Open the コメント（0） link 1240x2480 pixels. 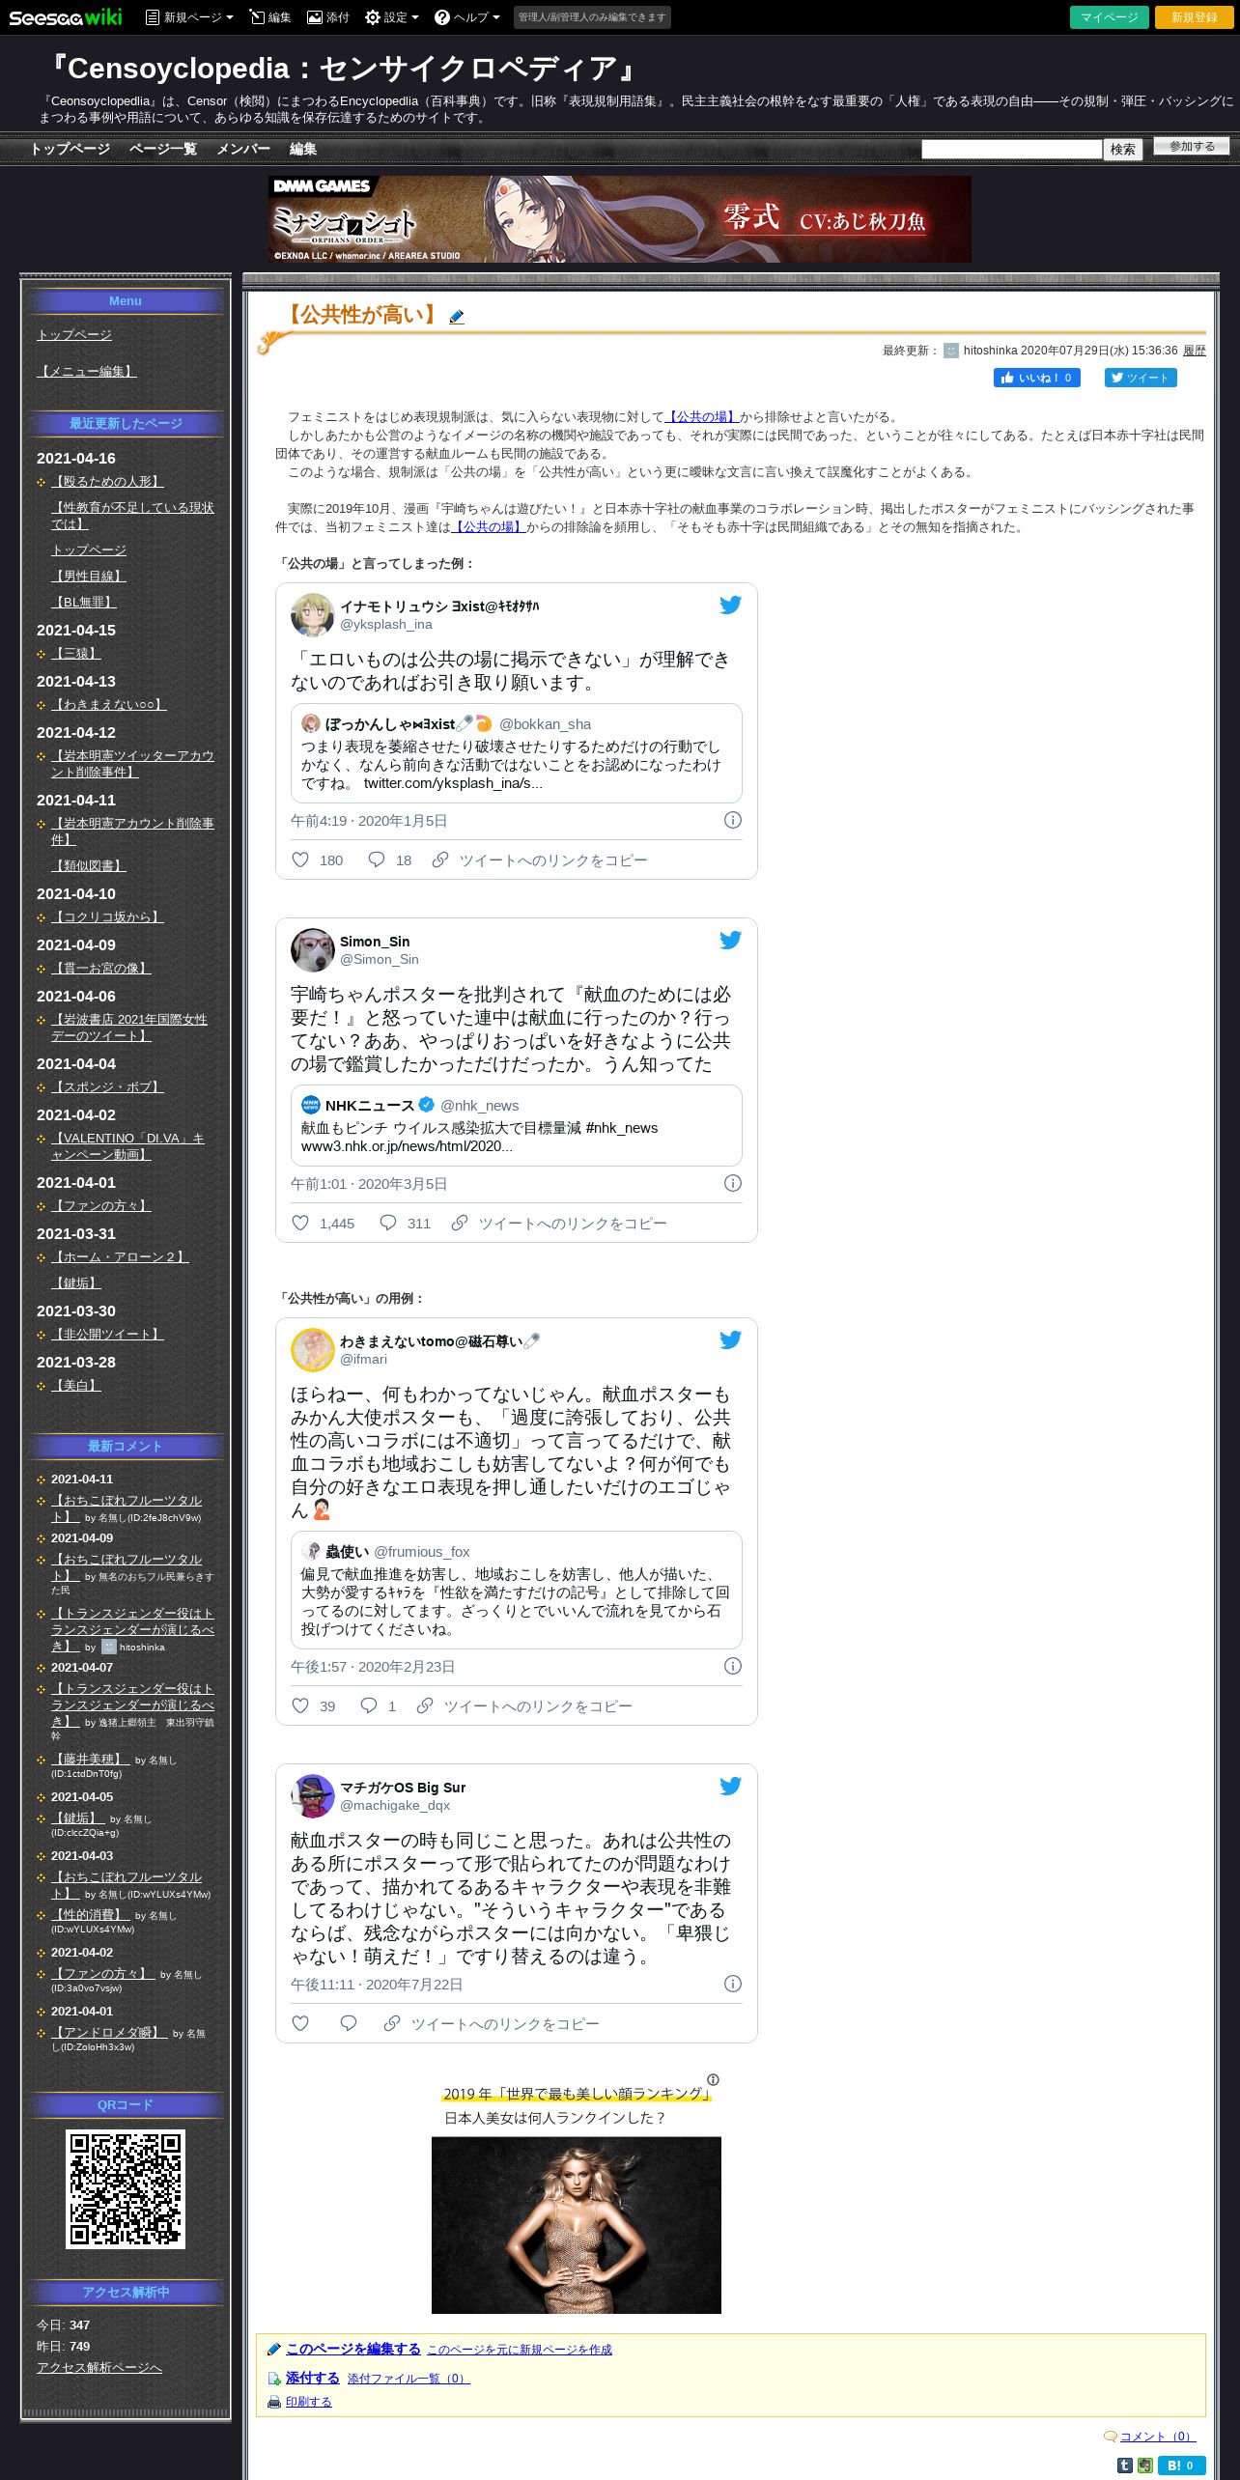tap(1157, 2437)
